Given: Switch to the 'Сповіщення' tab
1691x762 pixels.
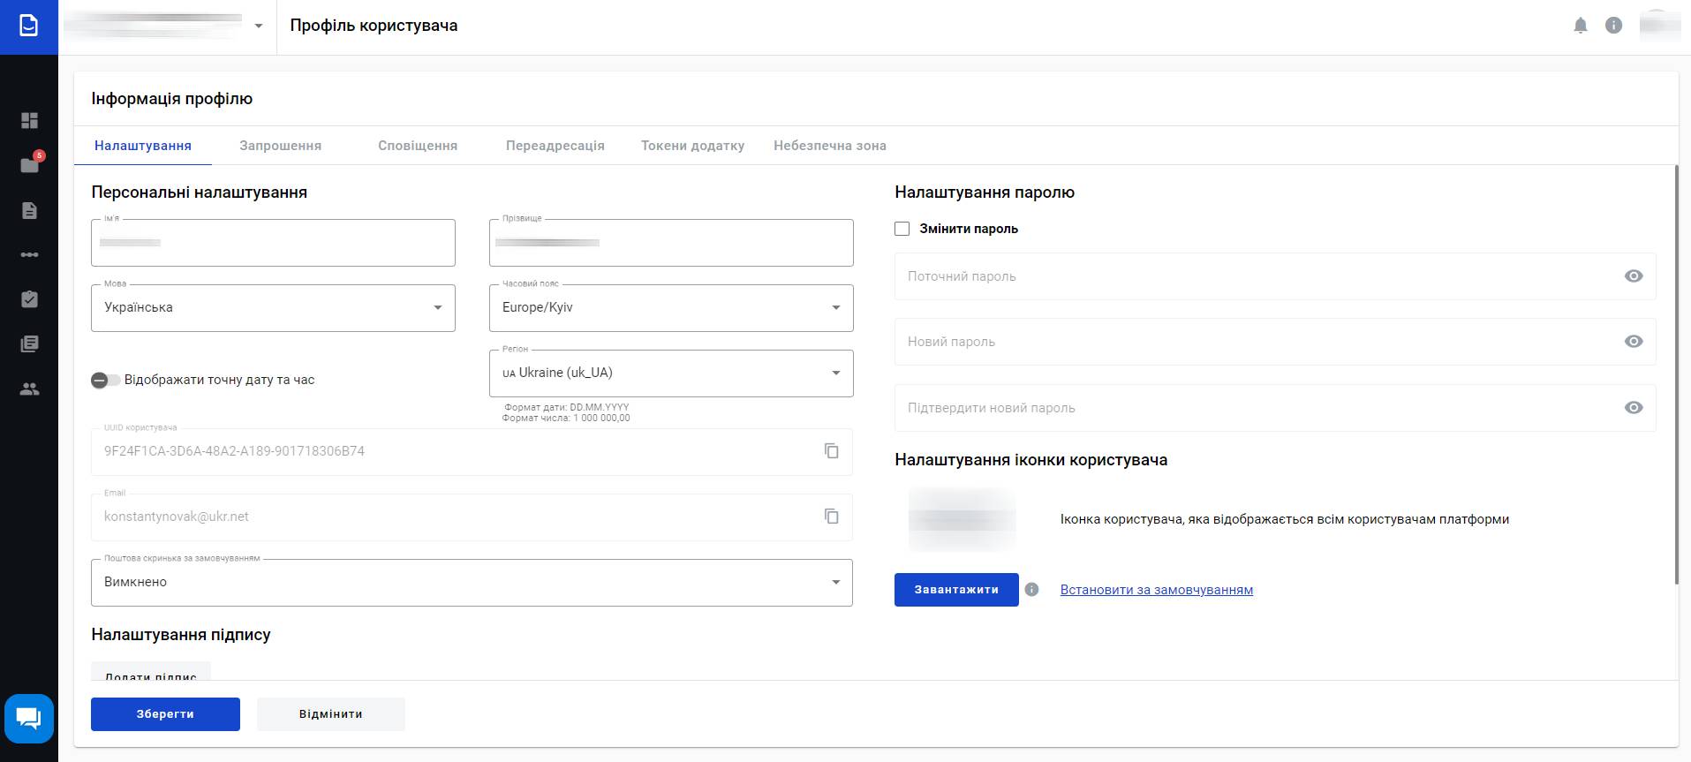Looking at the screenshot, I should click(x=418, y=146).
